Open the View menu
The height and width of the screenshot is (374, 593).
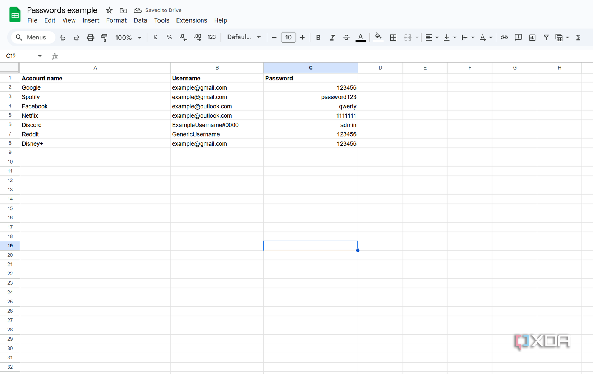[x=69, y=20]
